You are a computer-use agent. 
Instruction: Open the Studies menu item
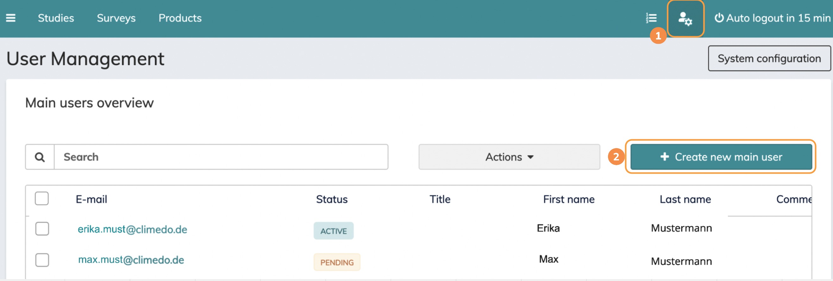56,18
